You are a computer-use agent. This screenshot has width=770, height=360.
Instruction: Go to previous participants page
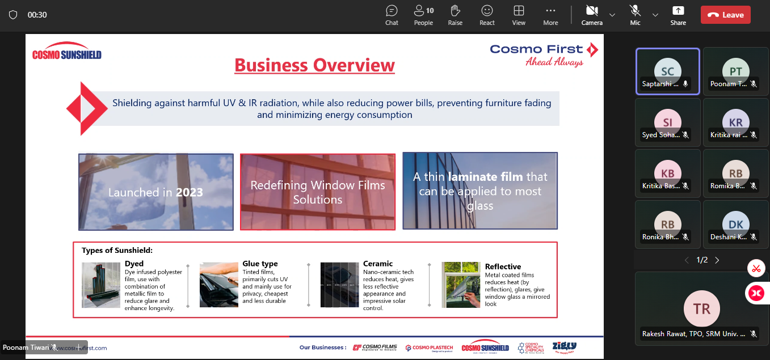click(687, 260)
